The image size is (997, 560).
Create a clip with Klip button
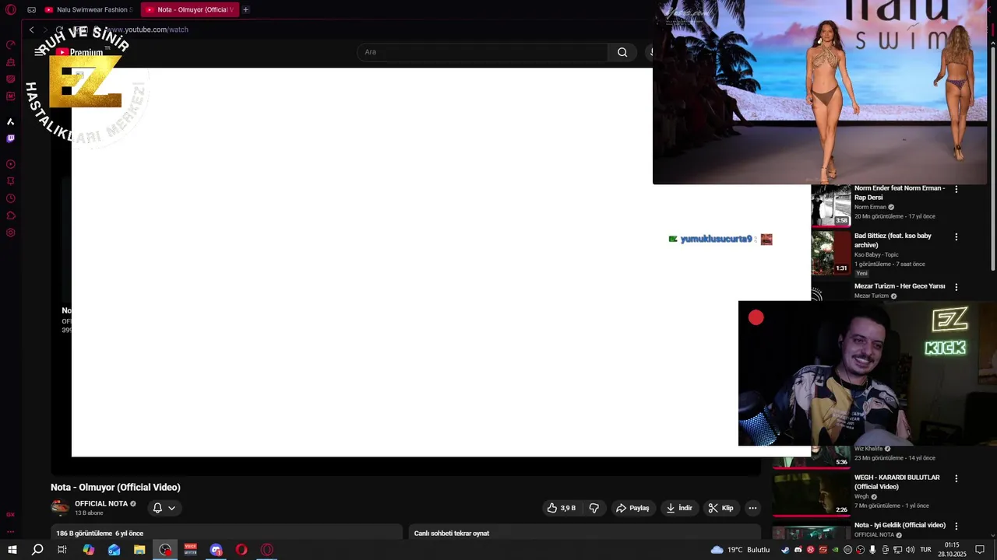pos(720,508)
